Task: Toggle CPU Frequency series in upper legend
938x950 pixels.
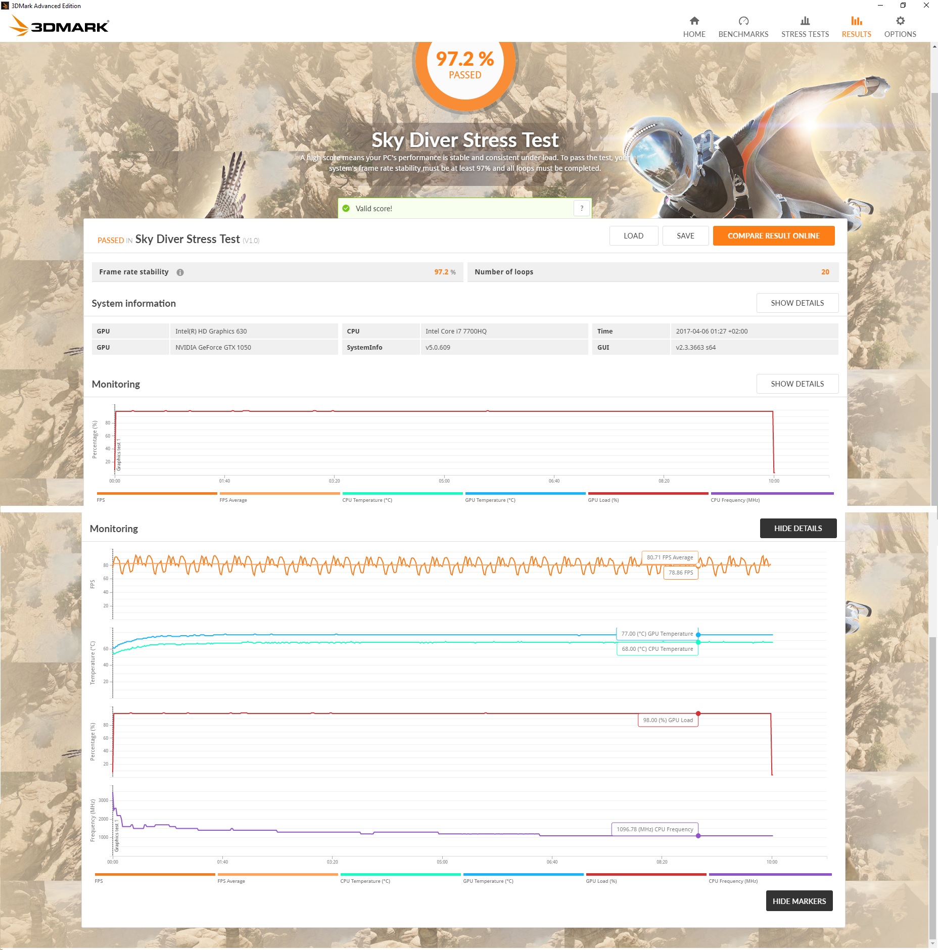Action: click(x=772, y=497)
